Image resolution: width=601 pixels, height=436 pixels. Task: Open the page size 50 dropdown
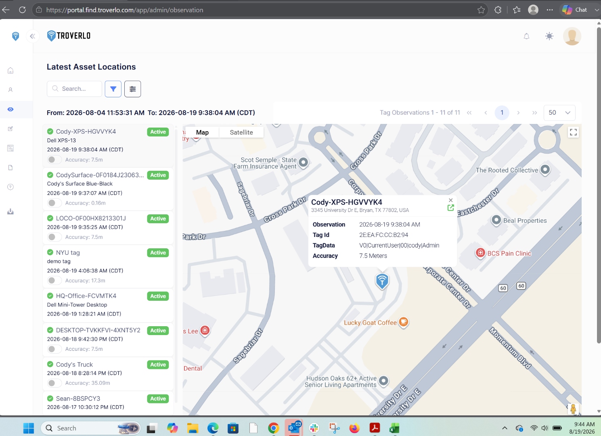pos(559,113)
